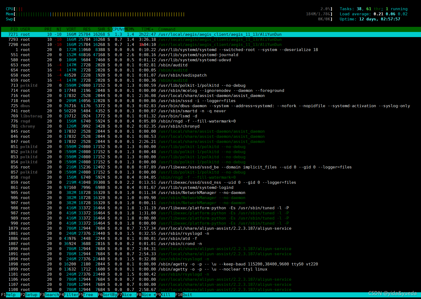The width and height of the screenshot is (421, 299).
Task: Click the Swp meter
Action: point(169,19)
